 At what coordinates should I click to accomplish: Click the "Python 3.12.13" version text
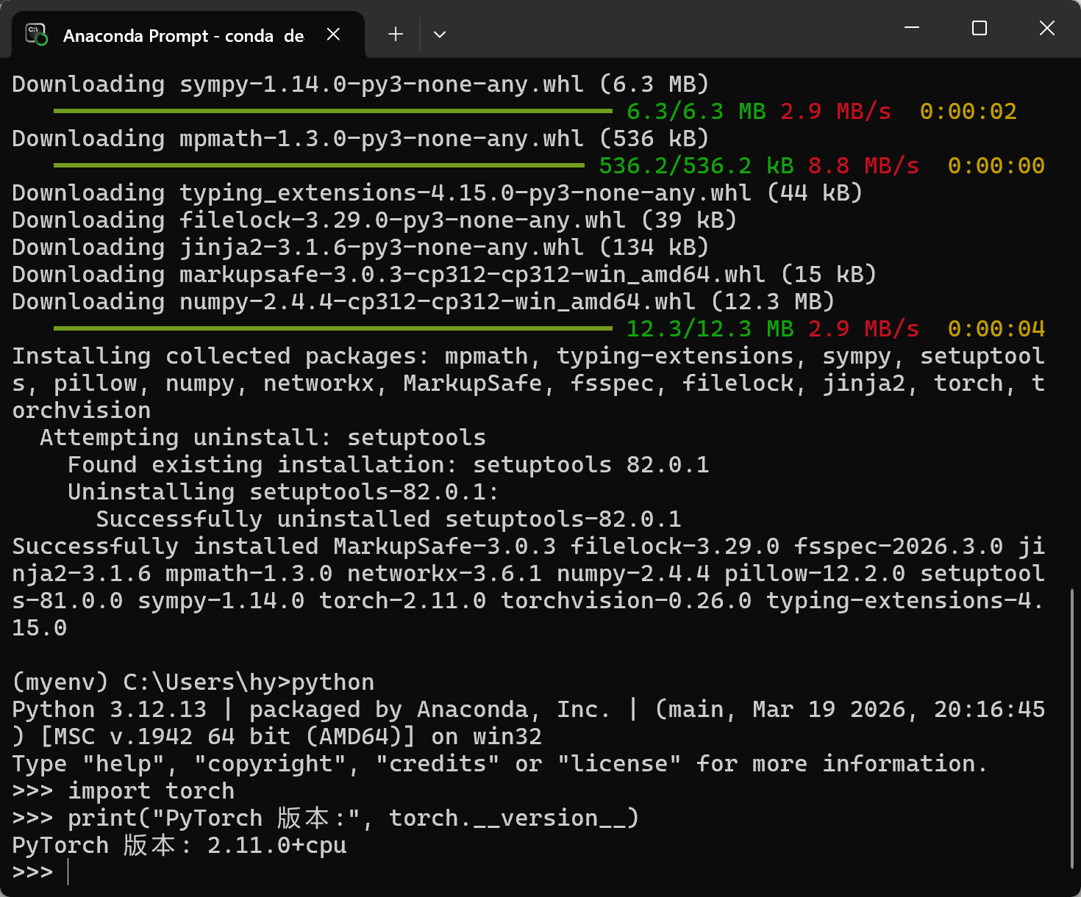click(110, 710)
